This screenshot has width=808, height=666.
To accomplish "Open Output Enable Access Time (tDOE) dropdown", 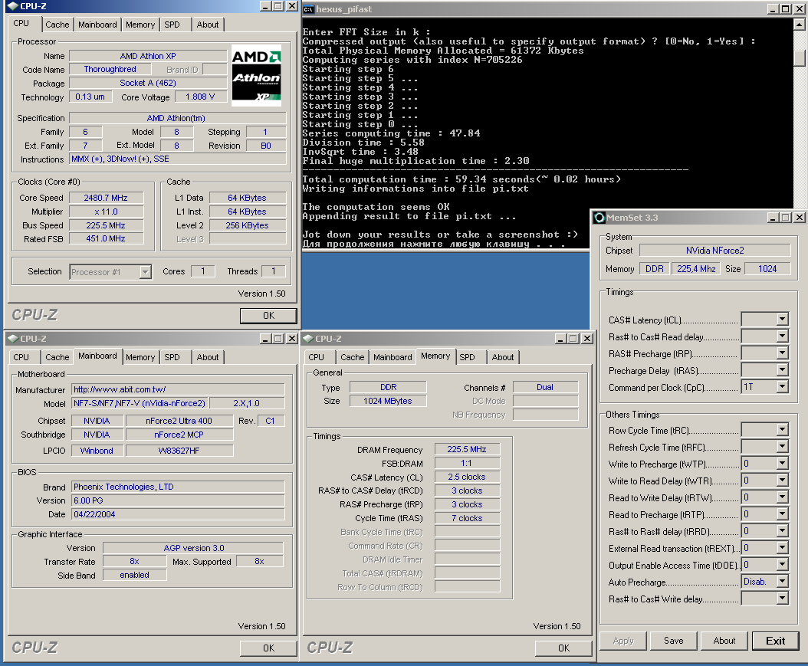I will pos(782,565).
